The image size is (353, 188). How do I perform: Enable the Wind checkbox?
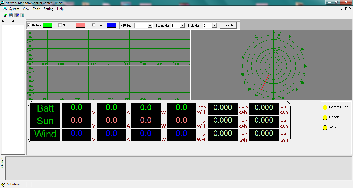(93, 25)
